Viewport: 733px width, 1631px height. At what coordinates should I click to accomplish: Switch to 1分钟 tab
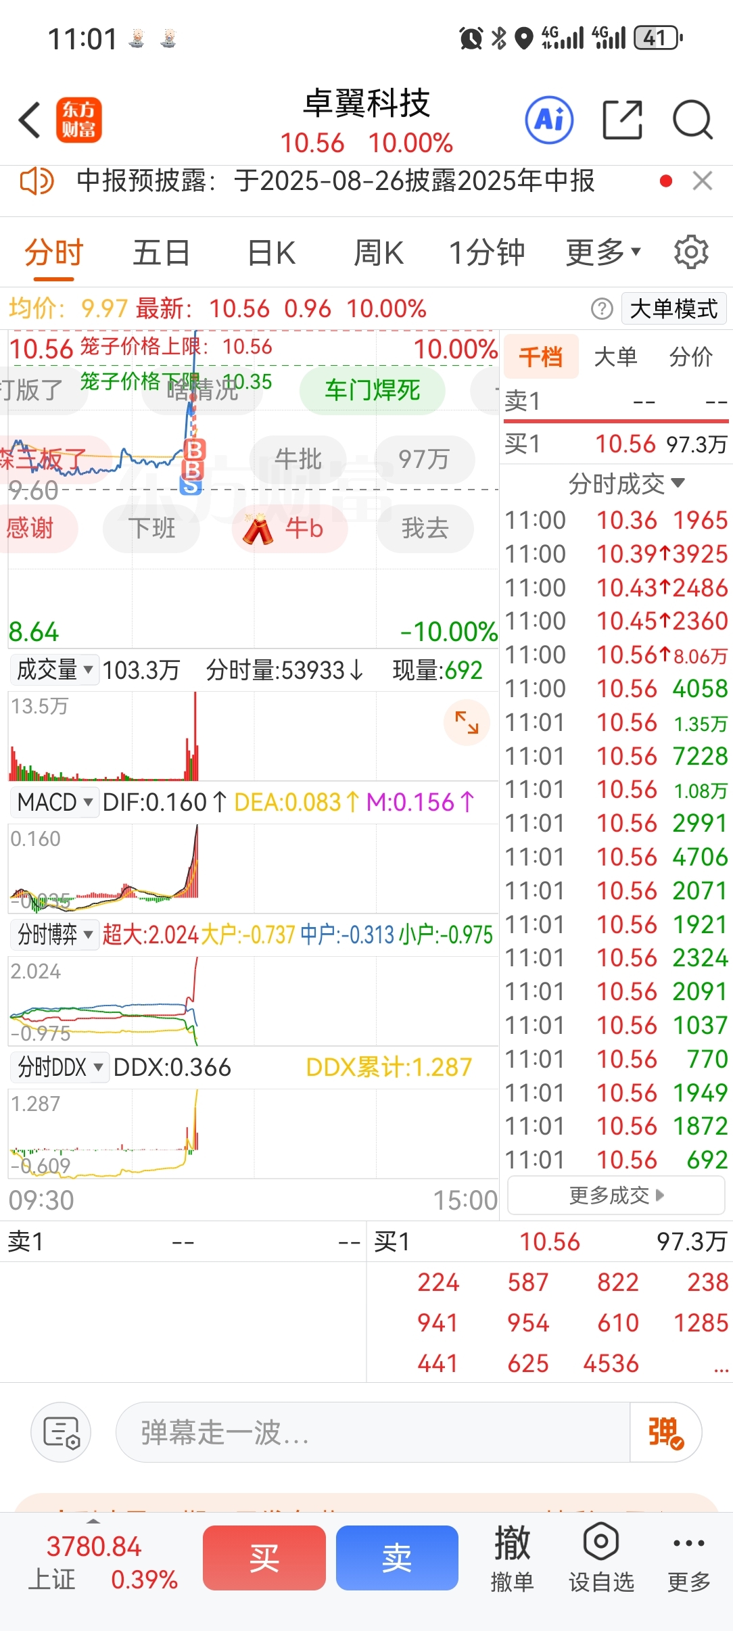(487, 253)
